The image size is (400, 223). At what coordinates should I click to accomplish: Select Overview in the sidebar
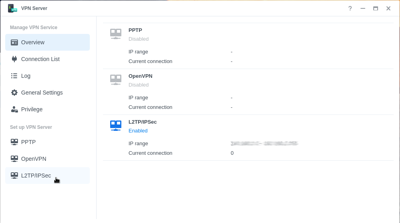coord(48,42)
